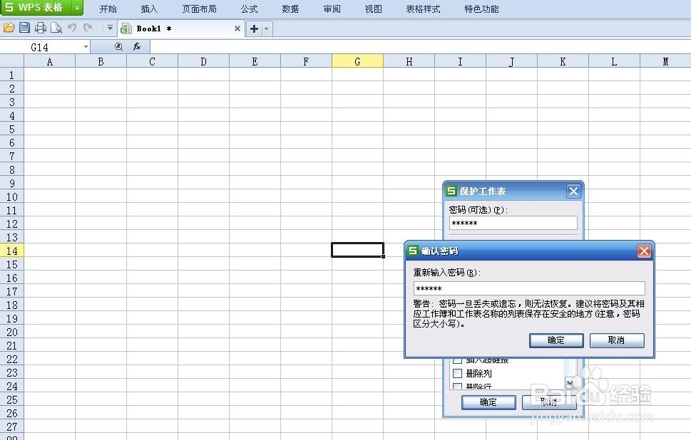Confirm the password with 确定 button
The height and width of the screenshot is (440, 691).
[556, 340]
